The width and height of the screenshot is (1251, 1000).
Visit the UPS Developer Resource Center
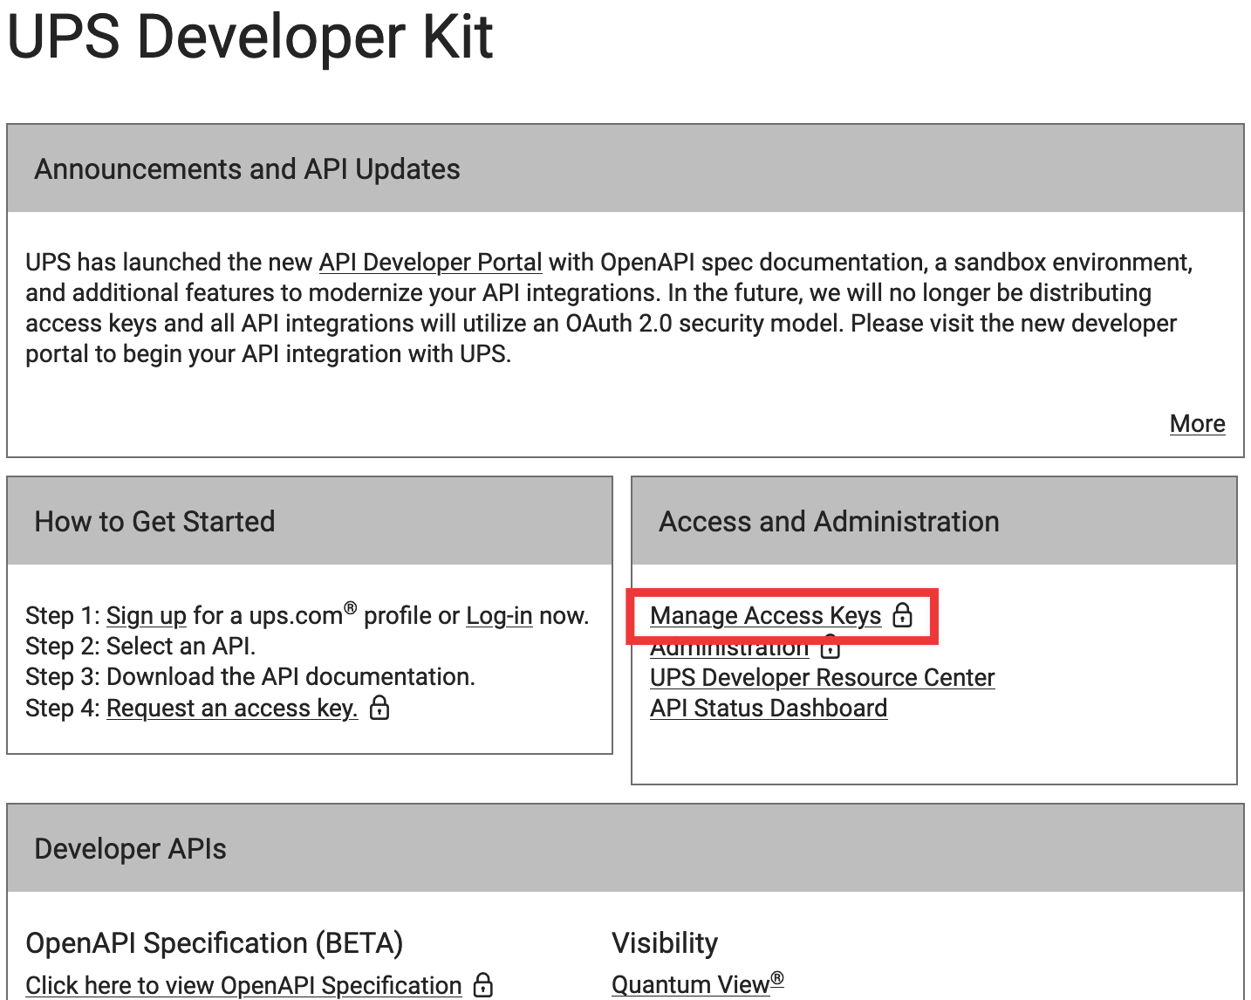pos(822,677)
